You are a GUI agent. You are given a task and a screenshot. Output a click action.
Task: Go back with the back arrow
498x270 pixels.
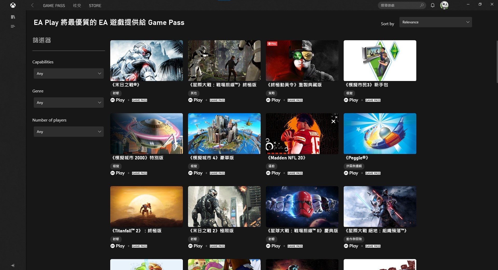(x=32, y=5)
